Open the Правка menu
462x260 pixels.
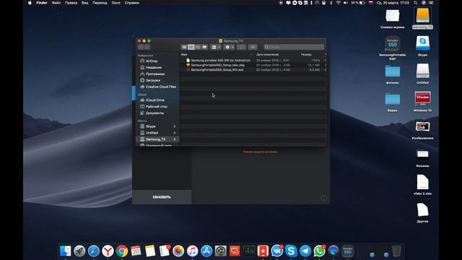[x=71, y=3]
